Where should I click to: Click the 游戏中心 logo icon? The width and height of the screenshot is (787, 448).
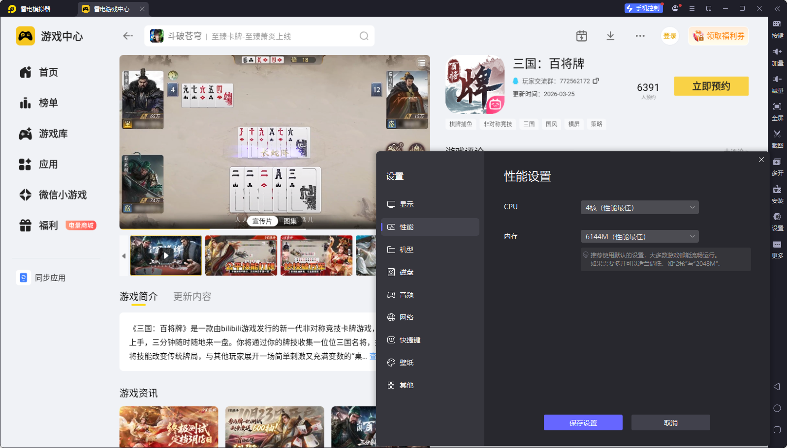(26, 36)
